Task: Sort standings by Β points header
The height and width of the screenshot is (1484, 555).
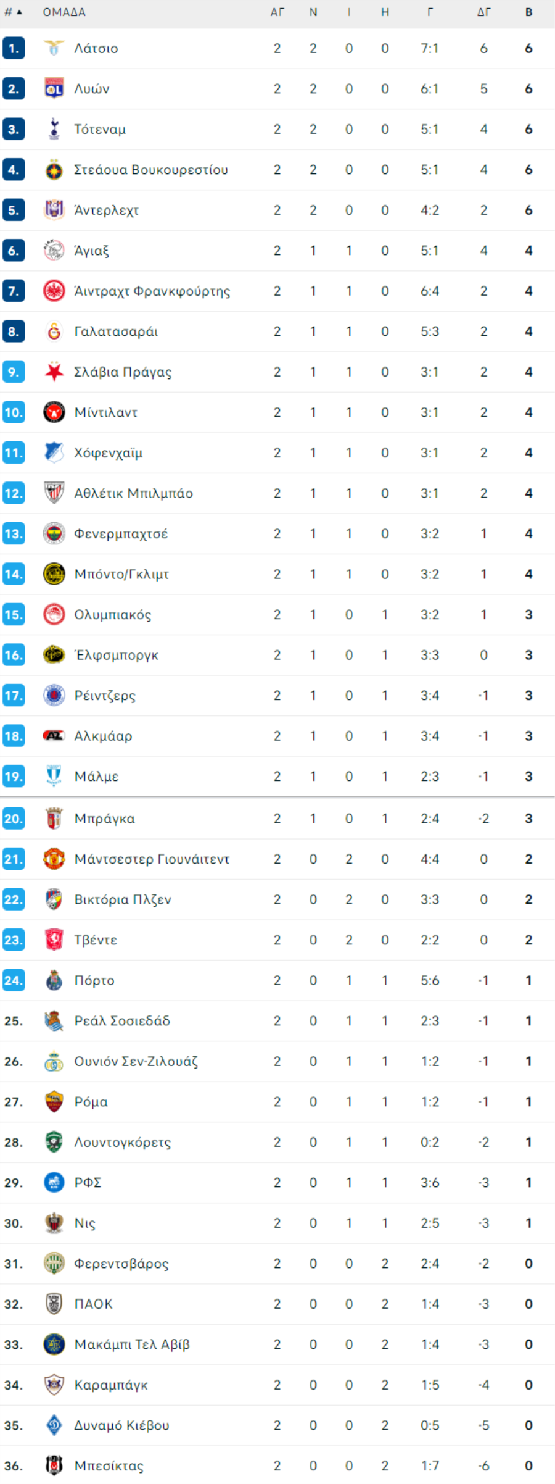Action: (x=528, y=12)
